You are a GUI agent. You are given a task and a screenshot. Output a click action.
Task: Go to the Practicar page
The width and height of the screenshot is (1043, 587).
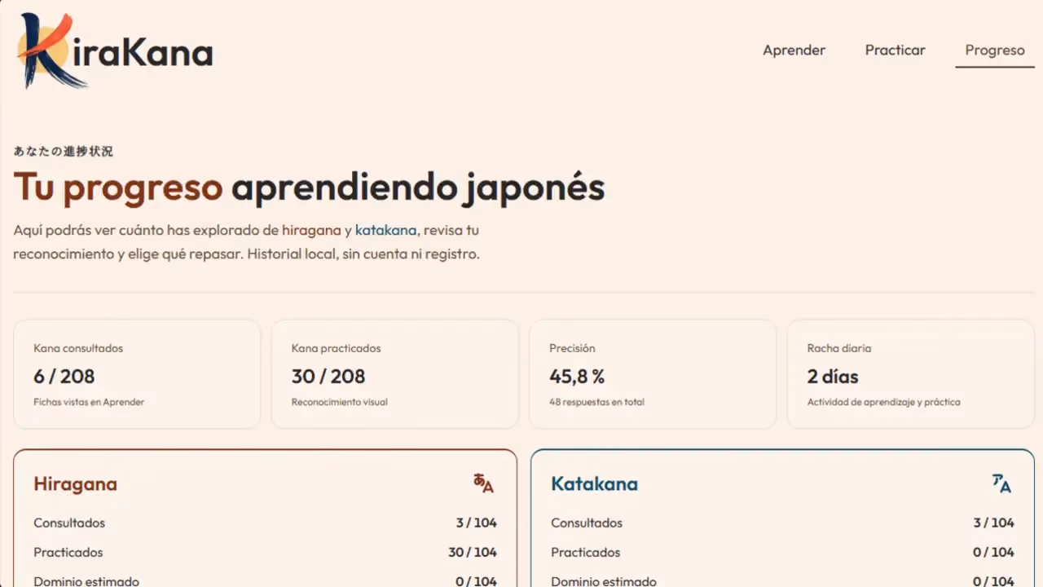(896, 50)
